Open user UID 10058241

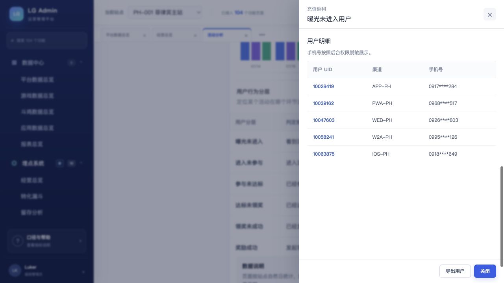click(x=323, y=137)
